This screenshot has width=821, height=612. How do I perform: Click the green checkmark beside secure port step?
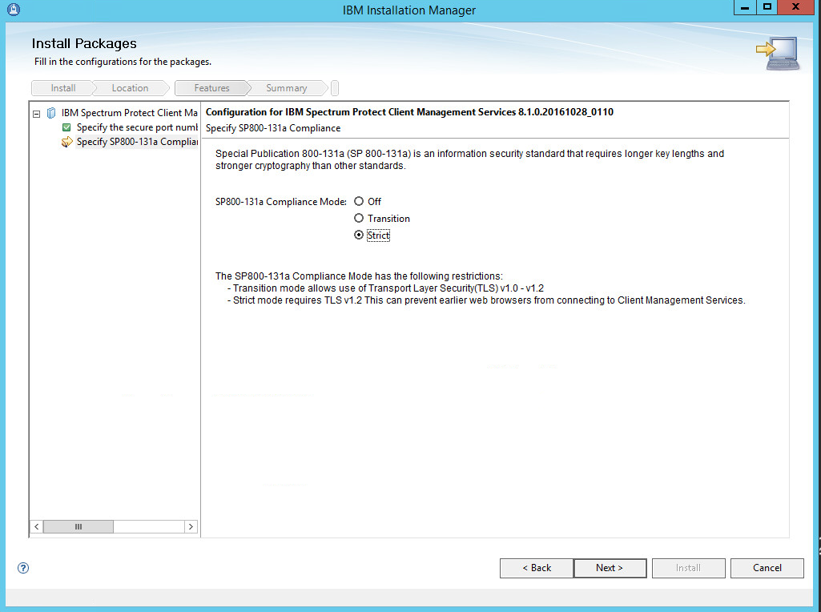67,127
